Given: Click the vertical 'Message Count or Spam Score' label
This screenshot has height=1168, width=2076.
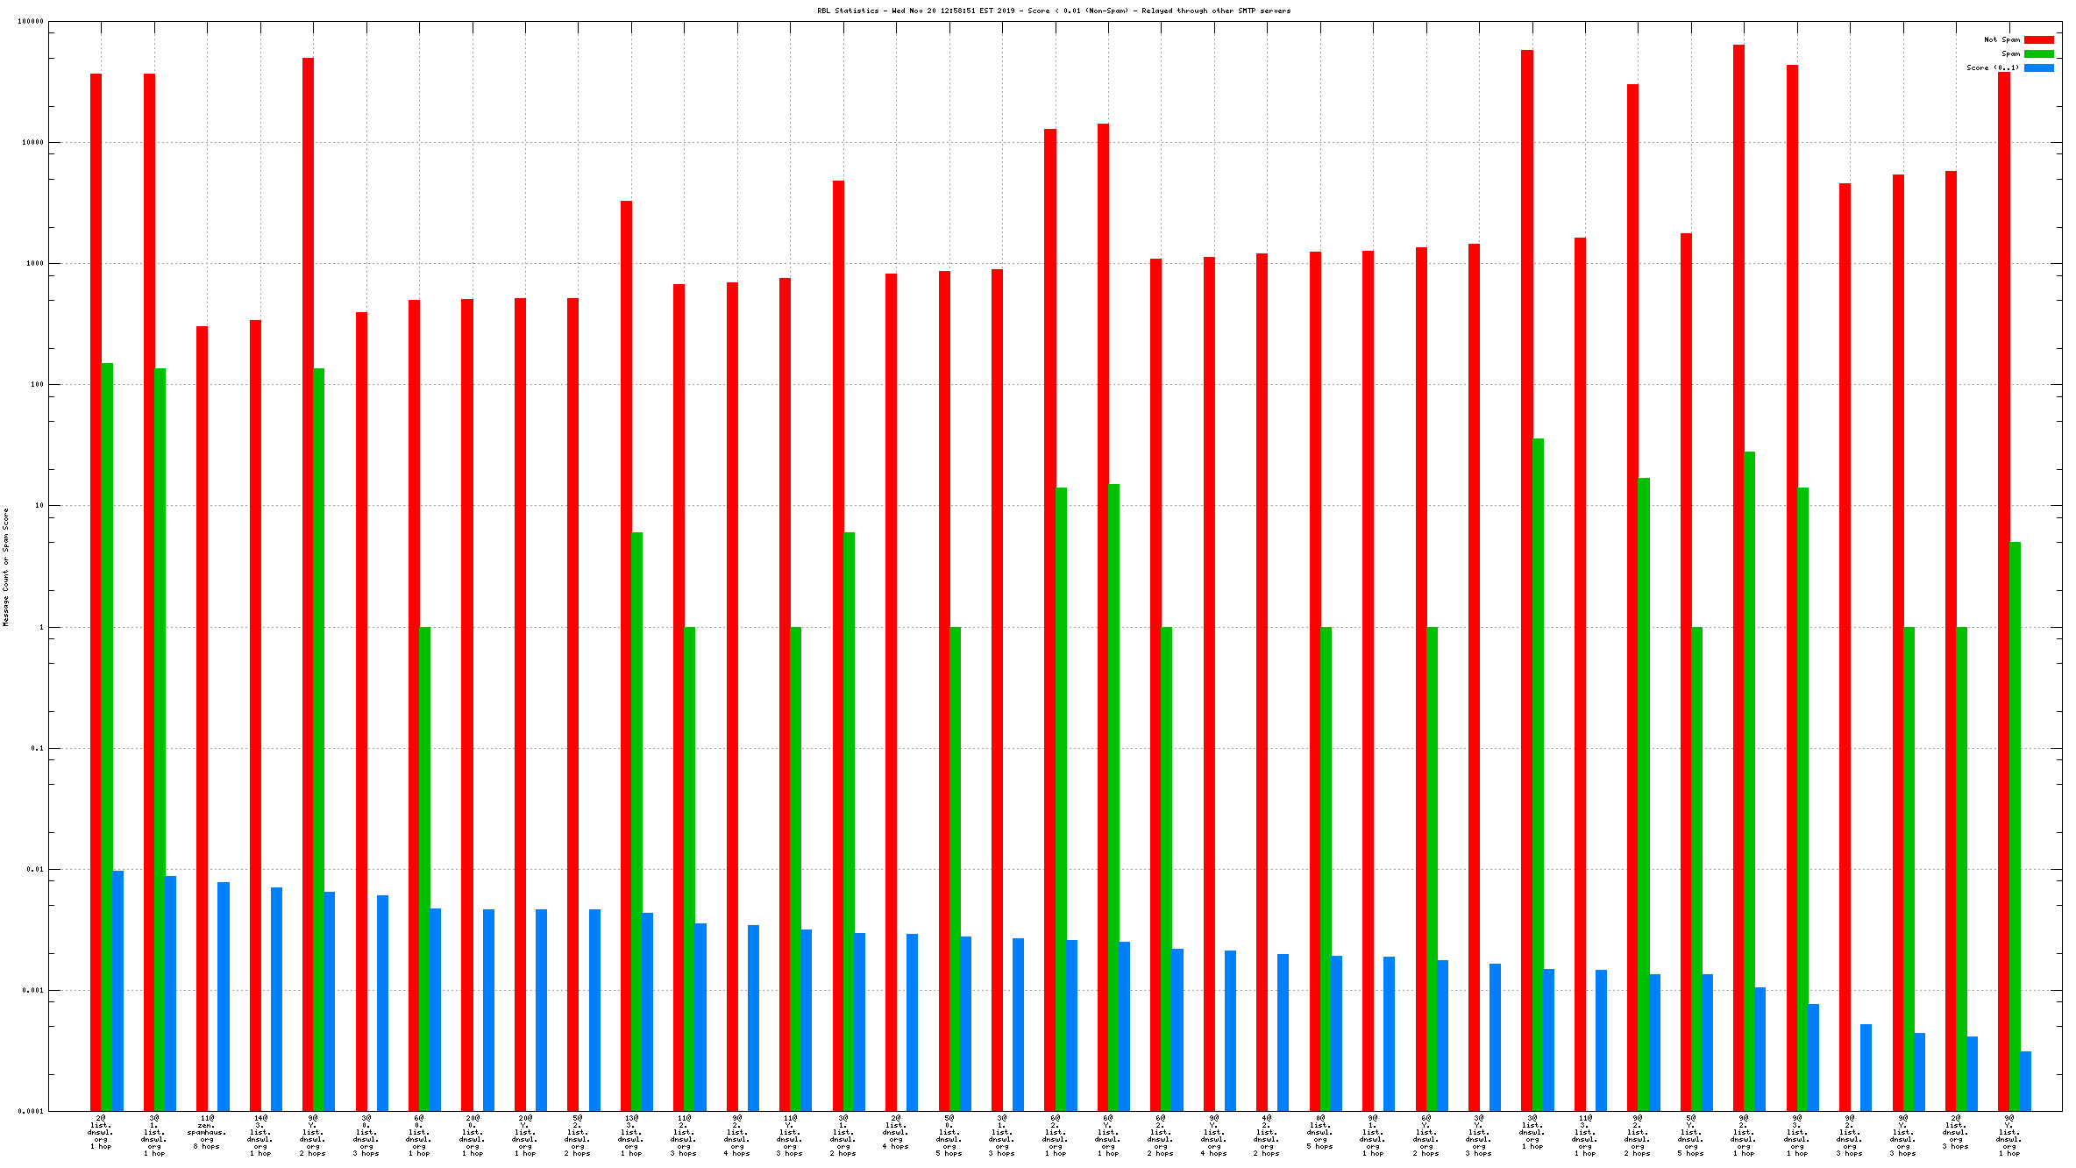Looking at the screenshot, I should click(x=5, y=567).
